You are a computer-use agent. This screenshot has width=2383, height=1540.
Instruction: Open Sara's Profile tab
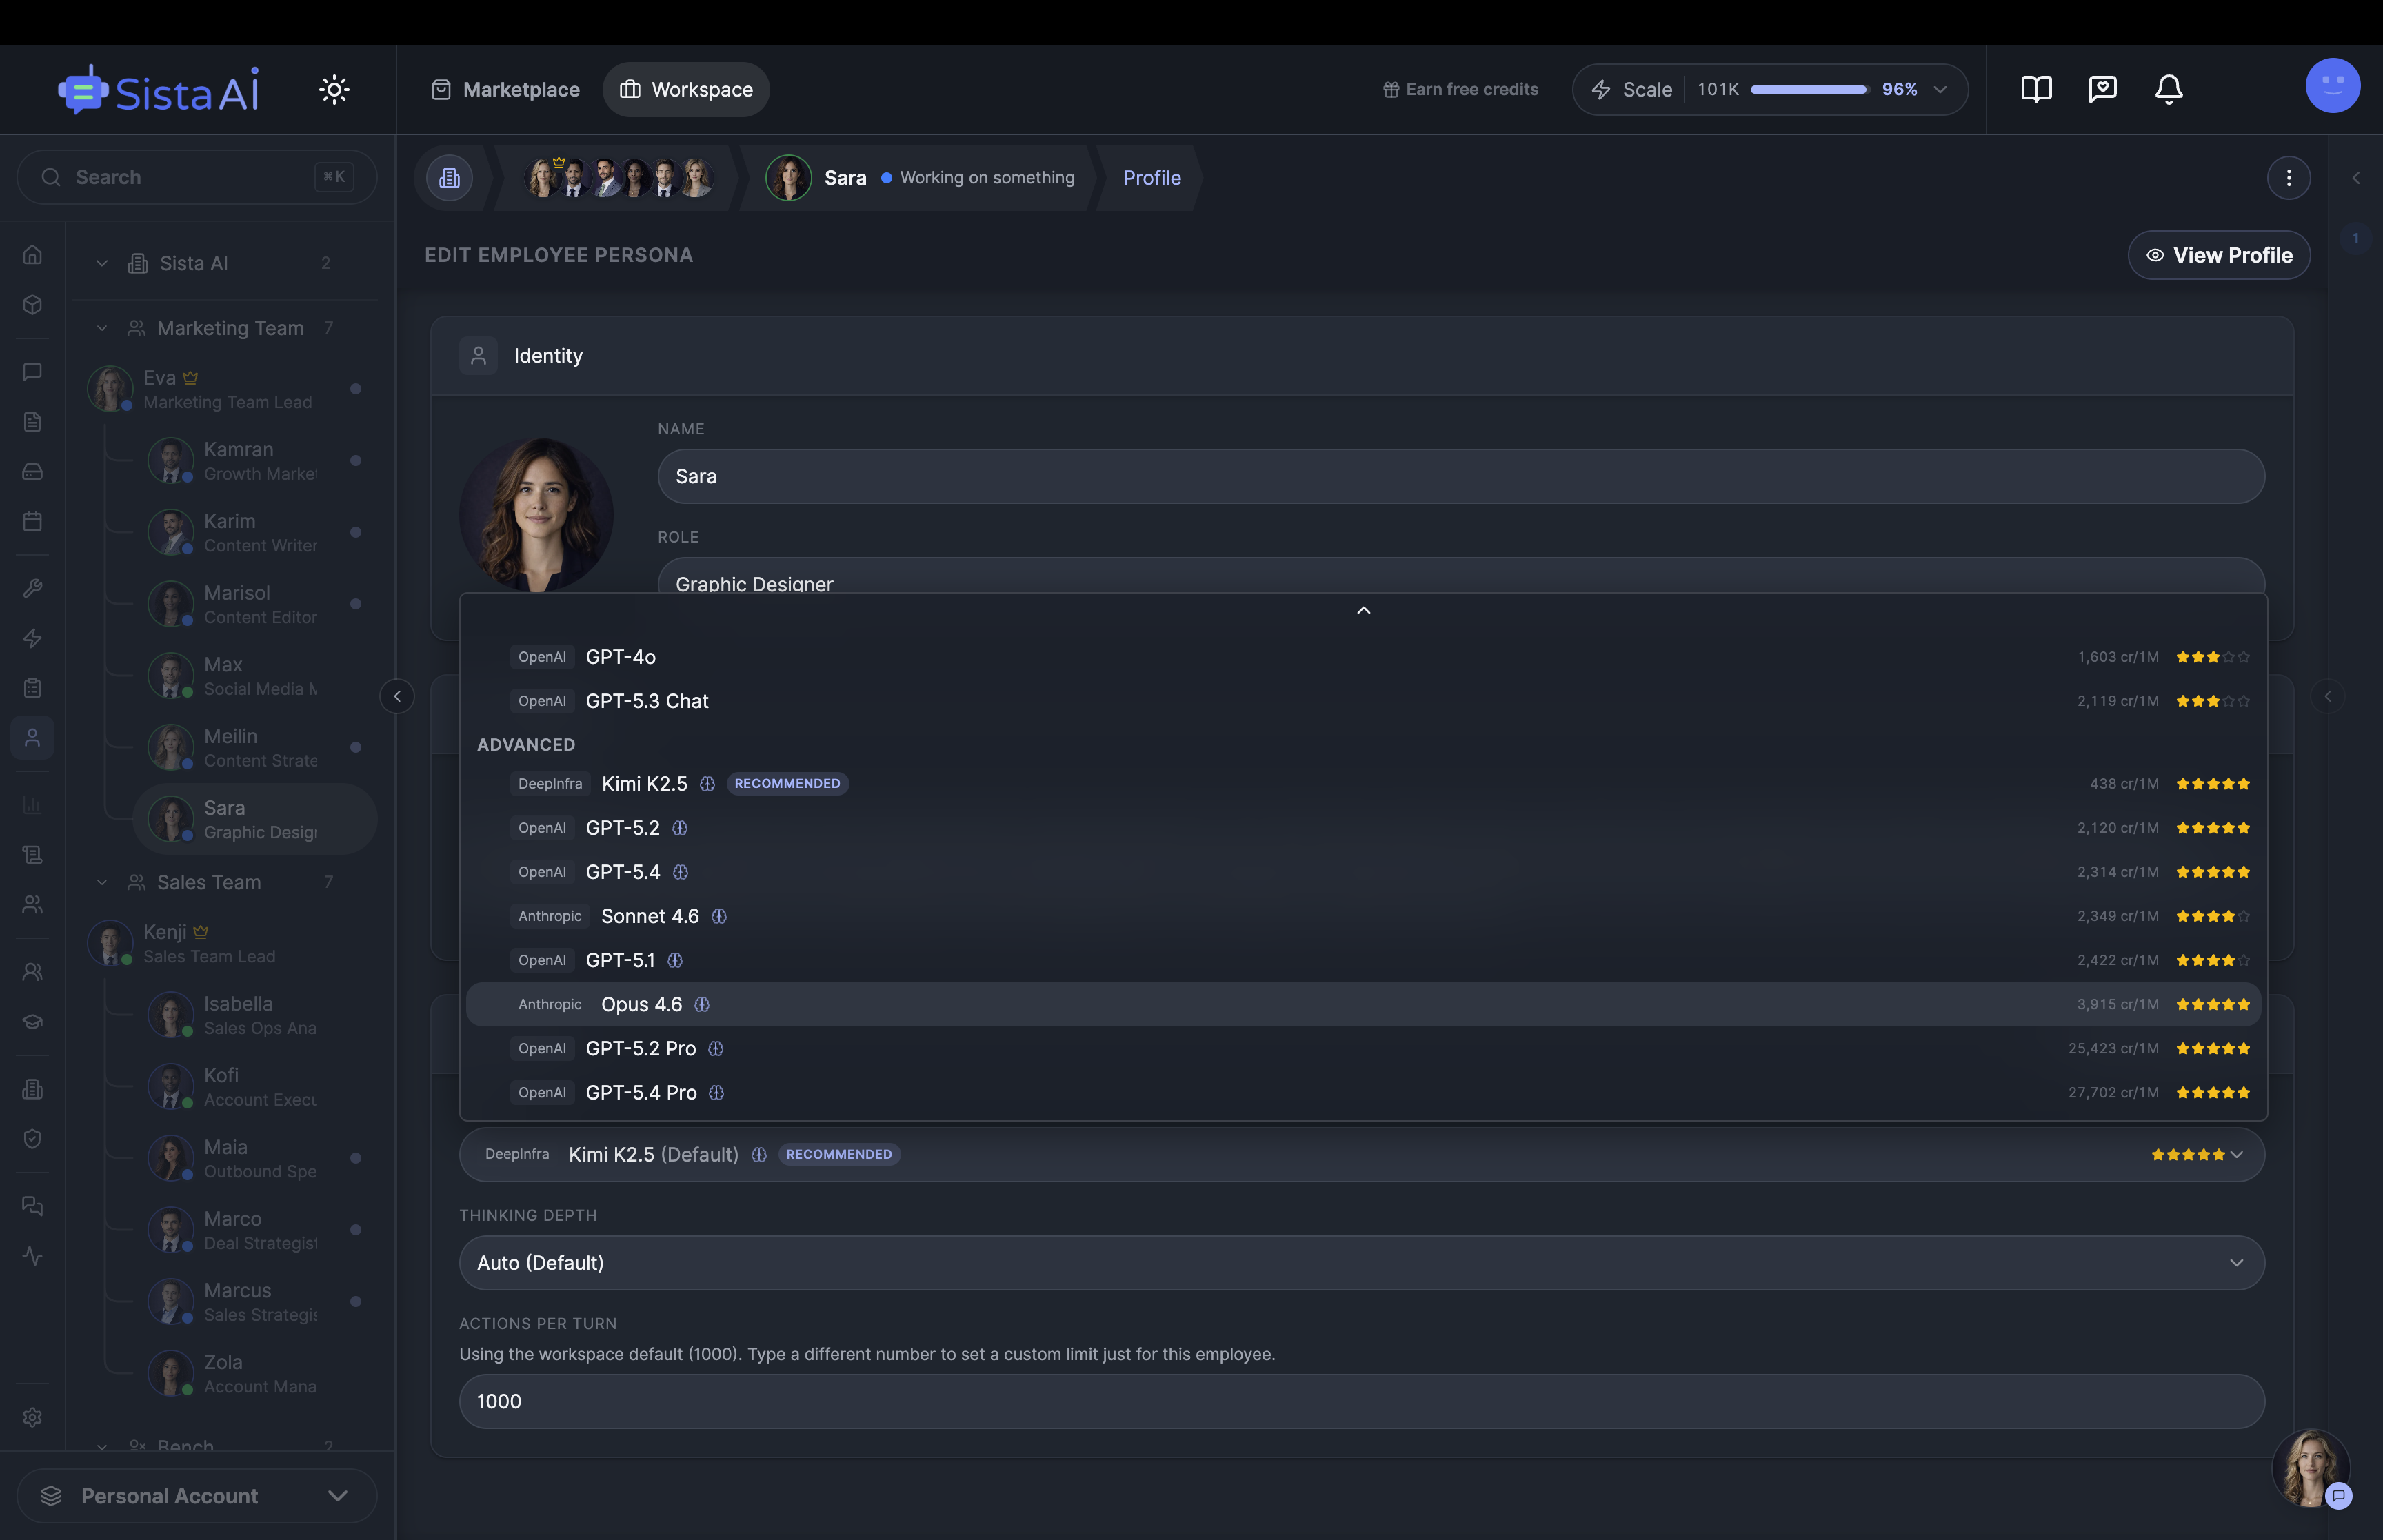[x=1151, y=177]
